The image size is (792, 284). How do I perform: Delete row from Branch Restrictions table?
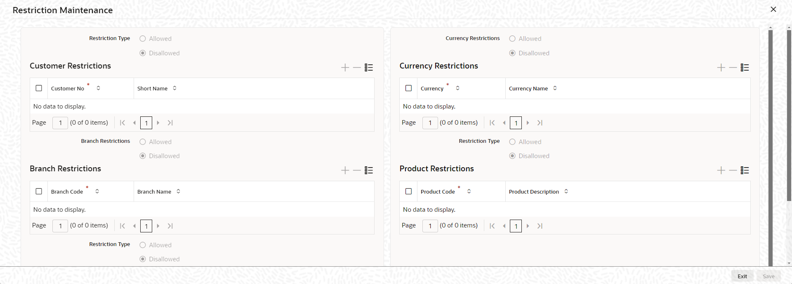tap(357, 170)
